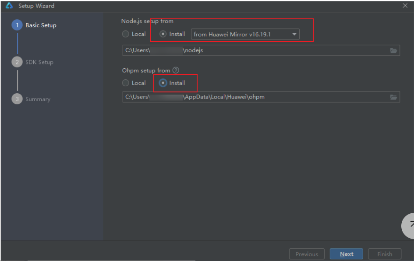The height and width of the screenshot is (261, 414).
Task: Click the scroll-to-top floating button
Action: click(x=408, y=226)
